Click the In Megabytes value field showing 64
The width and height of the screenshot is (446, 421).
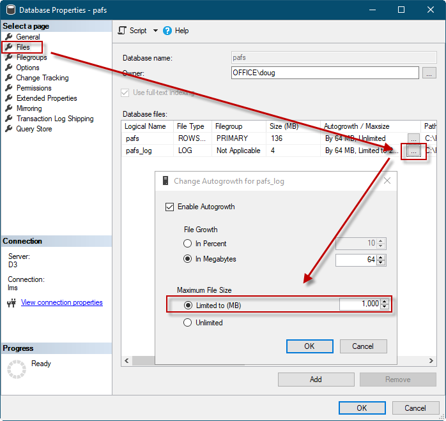357,260
